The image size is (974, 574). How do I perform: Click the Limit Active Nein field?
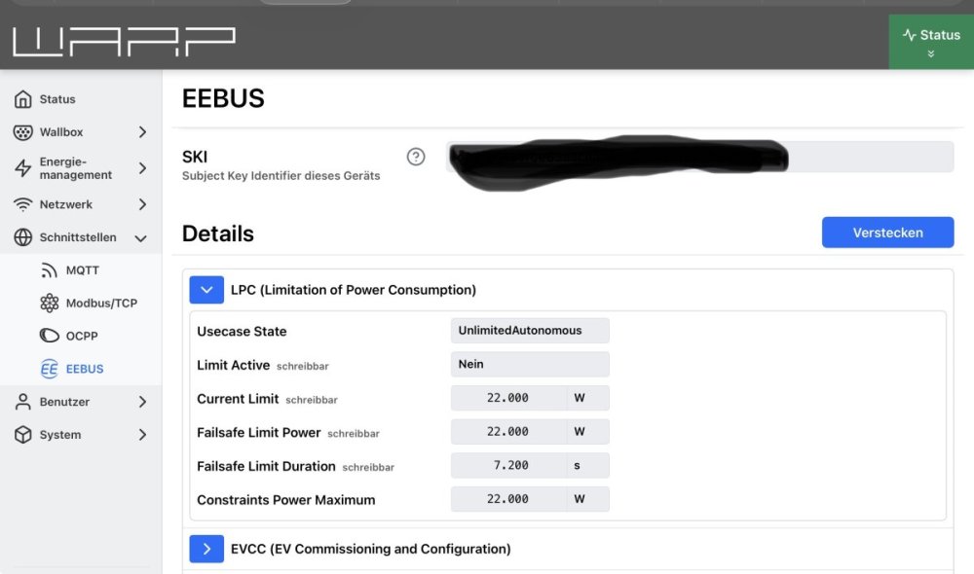(530, 364)
